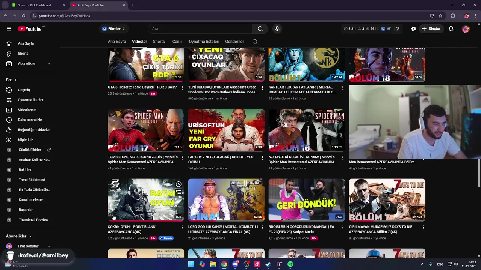Expand the Siz section
481x270 pixels.
[x=11, y=80]
